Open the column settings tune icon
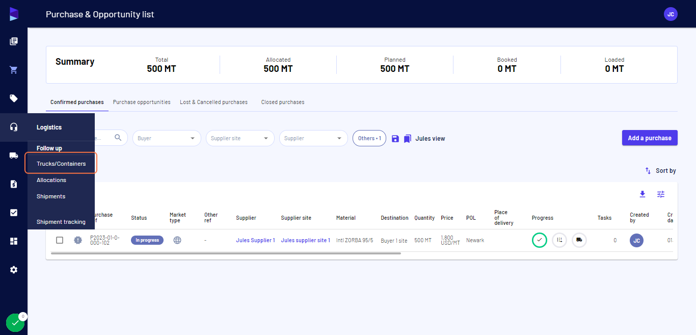Viewport: 696px width, 335px height. click(661, 194)
